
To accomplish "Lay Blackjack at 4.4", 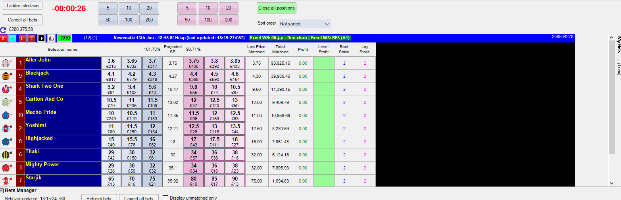I will 194,76.
